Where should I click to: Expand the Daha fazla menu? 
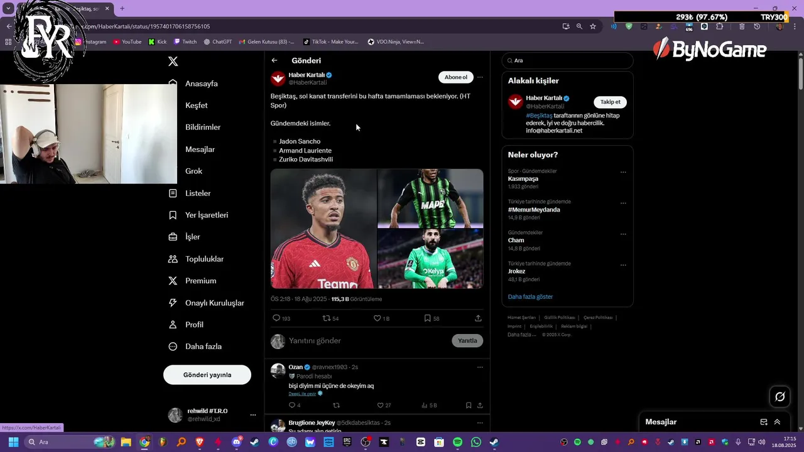pos(195,347)
